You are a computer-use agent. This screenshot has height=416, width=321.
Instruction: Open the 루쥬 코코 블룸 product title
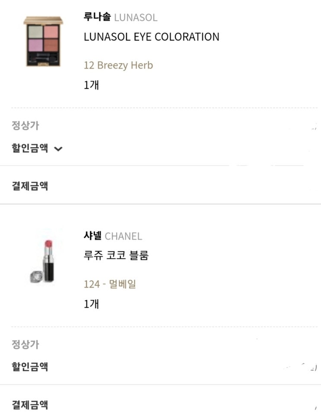tap(116, 256)
